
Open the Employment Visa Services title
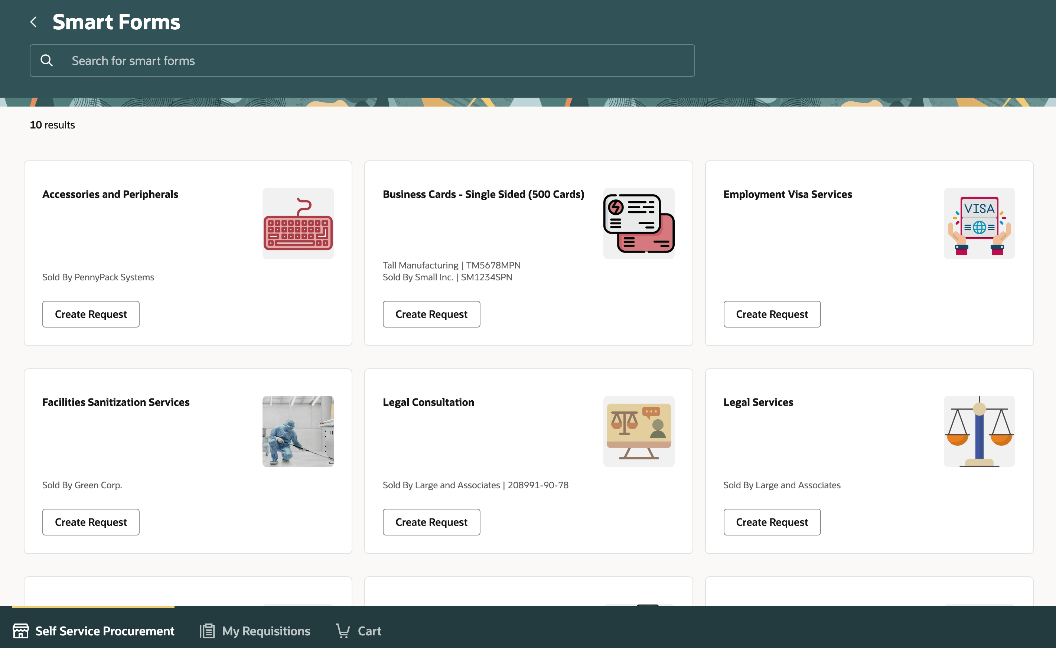coord(787,194)
